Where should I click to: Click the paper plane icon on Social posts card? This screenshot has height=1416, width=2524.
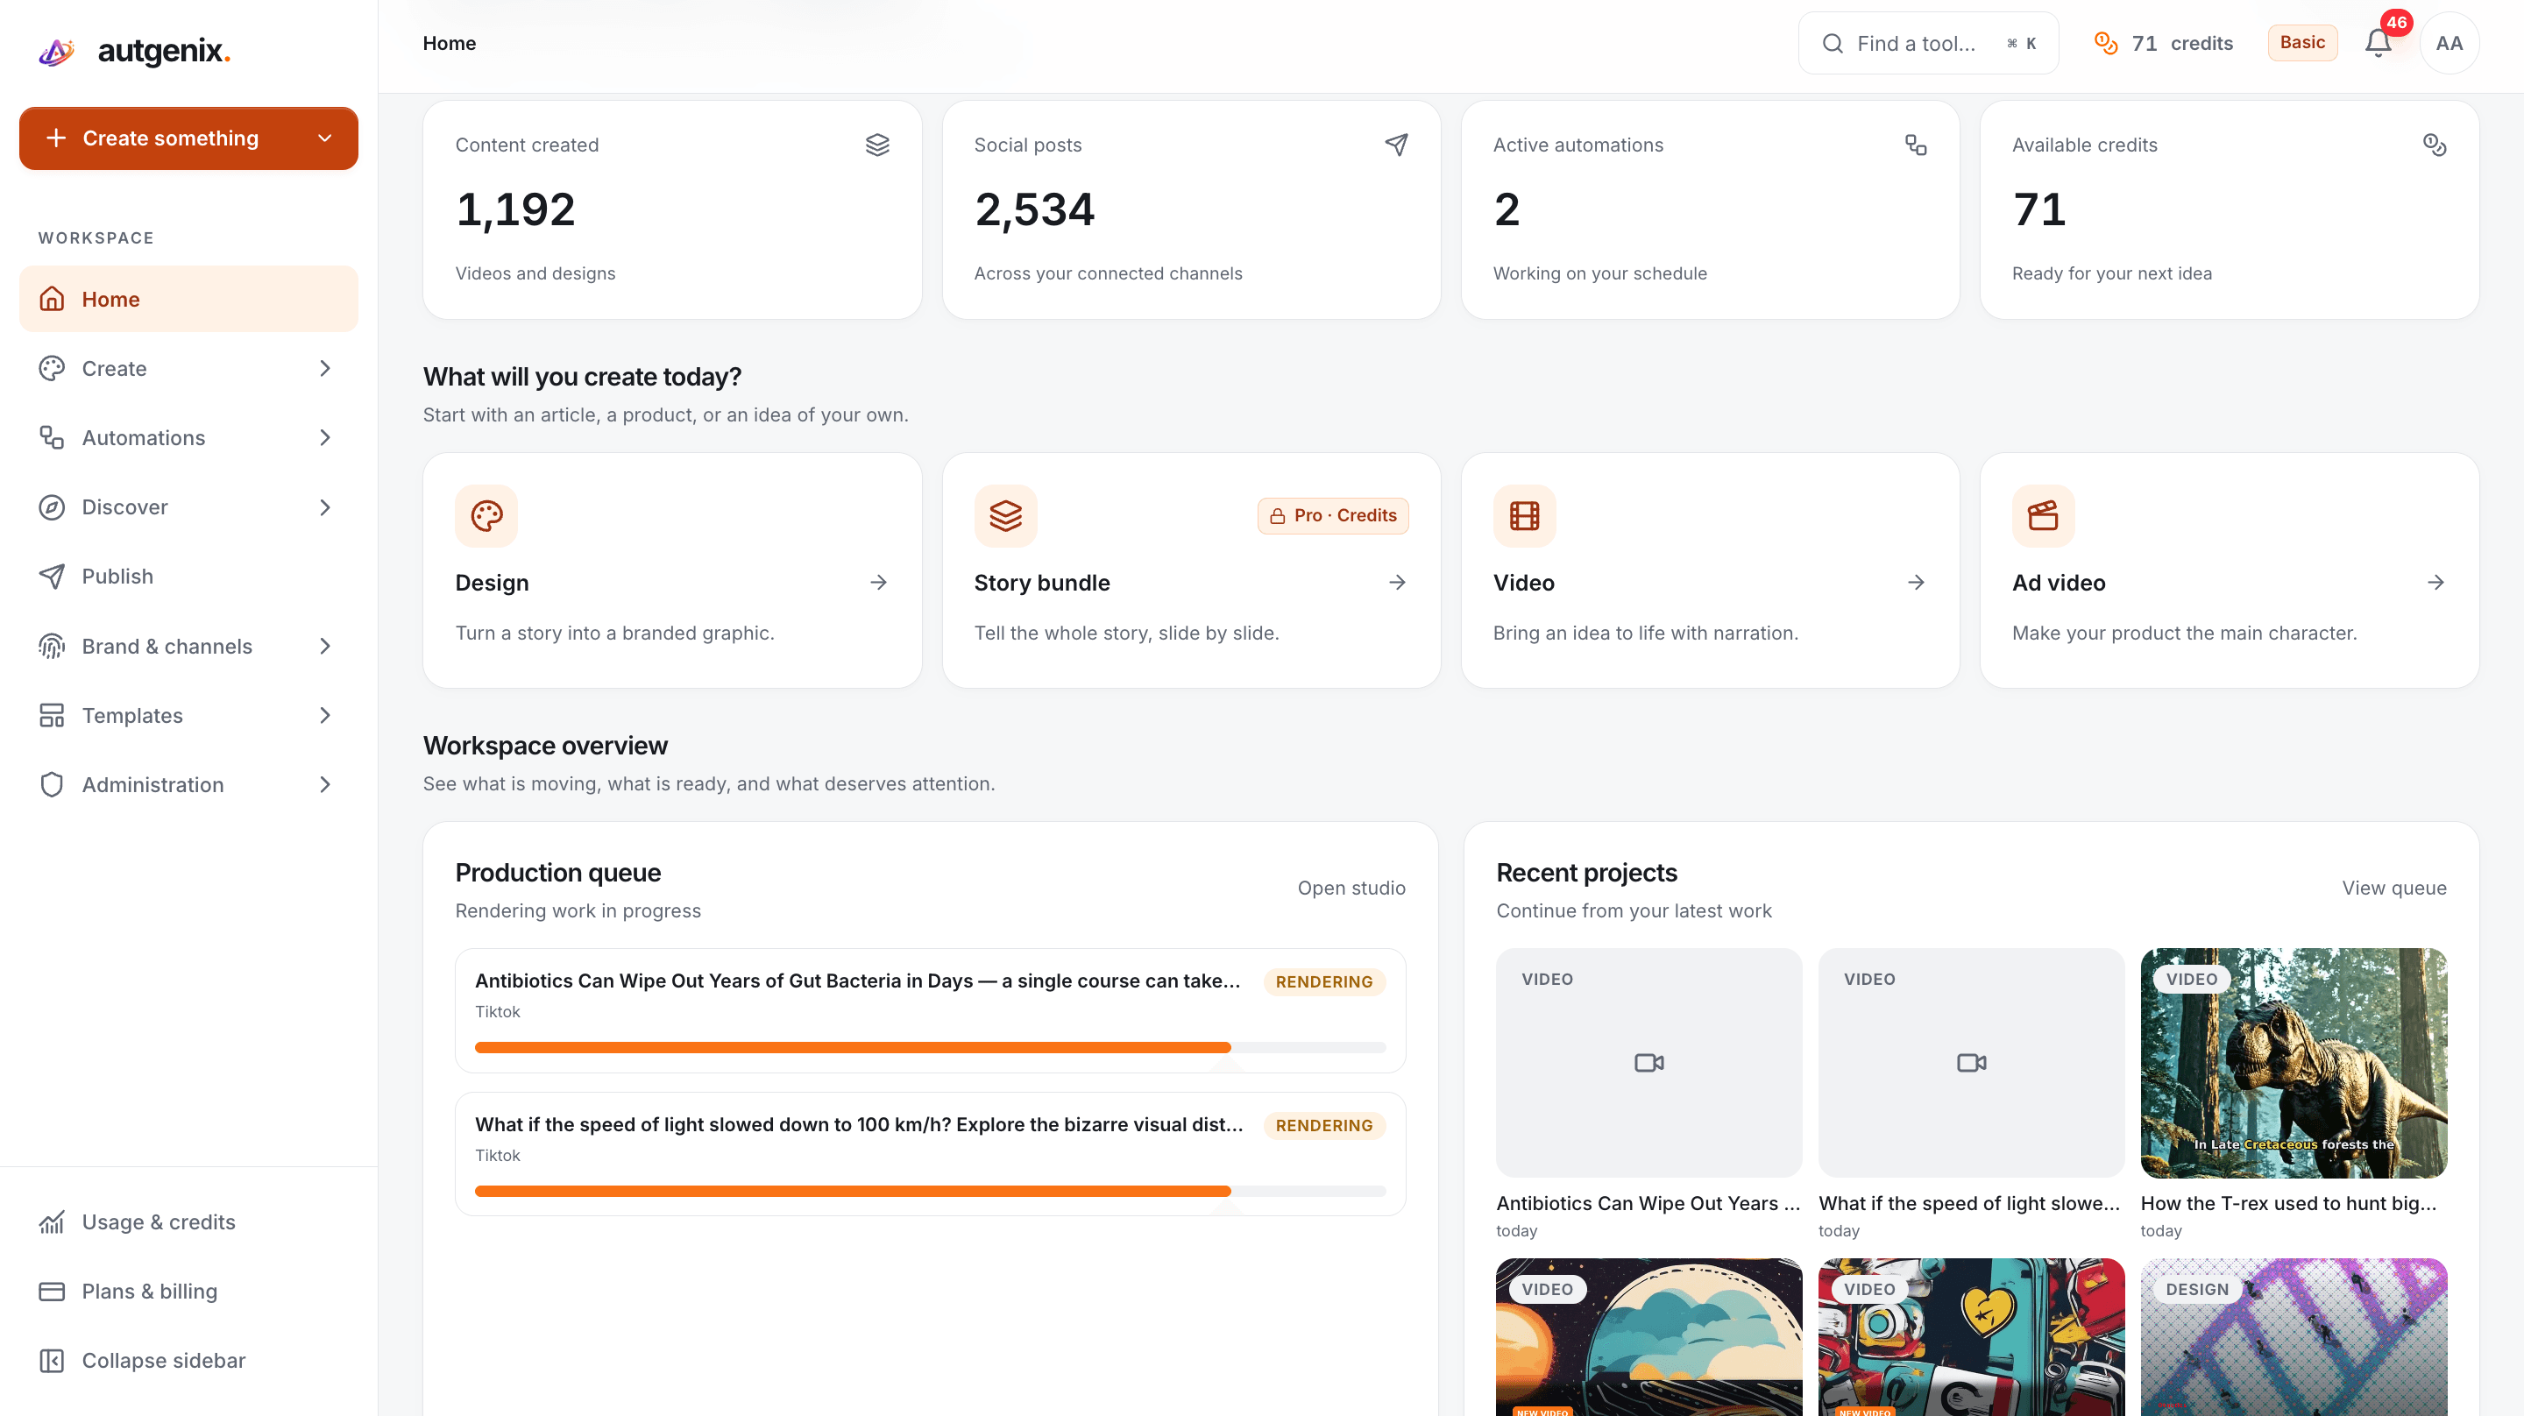[x=1396, y=145]
